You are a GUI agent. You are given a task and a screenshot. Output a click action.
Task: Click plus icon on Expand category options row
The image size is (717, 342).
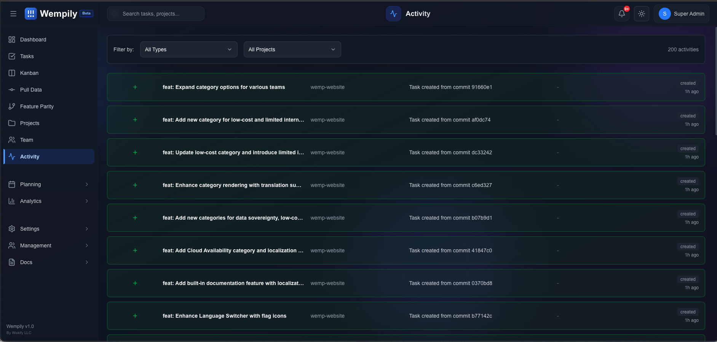[135, 87]
